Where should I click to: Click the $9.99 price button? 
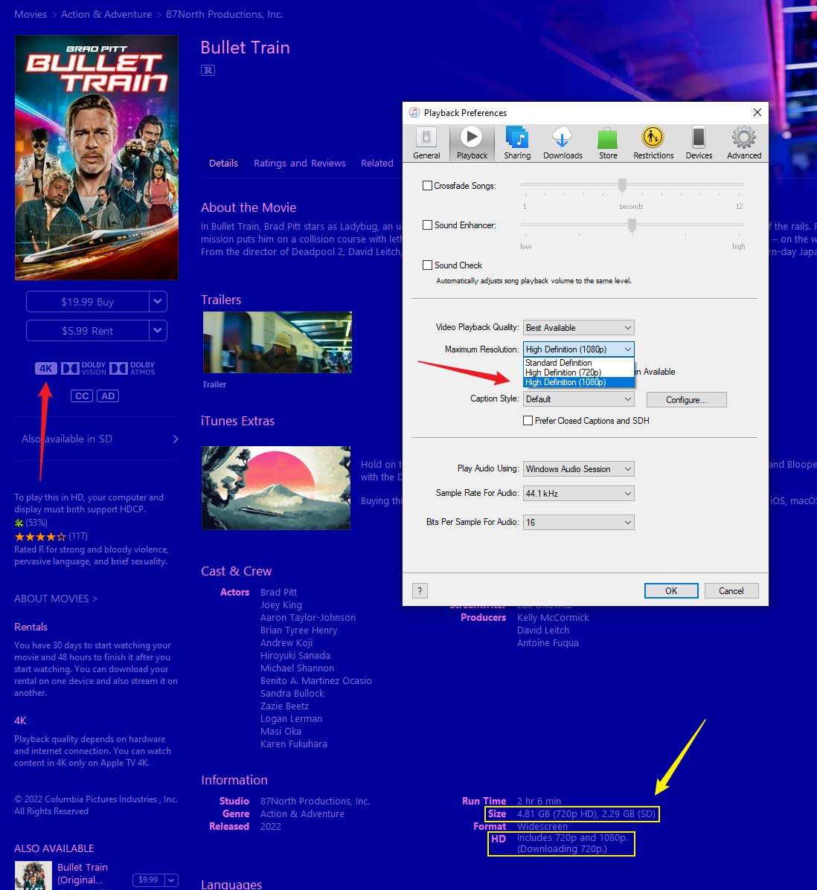(x=148, y=880)
